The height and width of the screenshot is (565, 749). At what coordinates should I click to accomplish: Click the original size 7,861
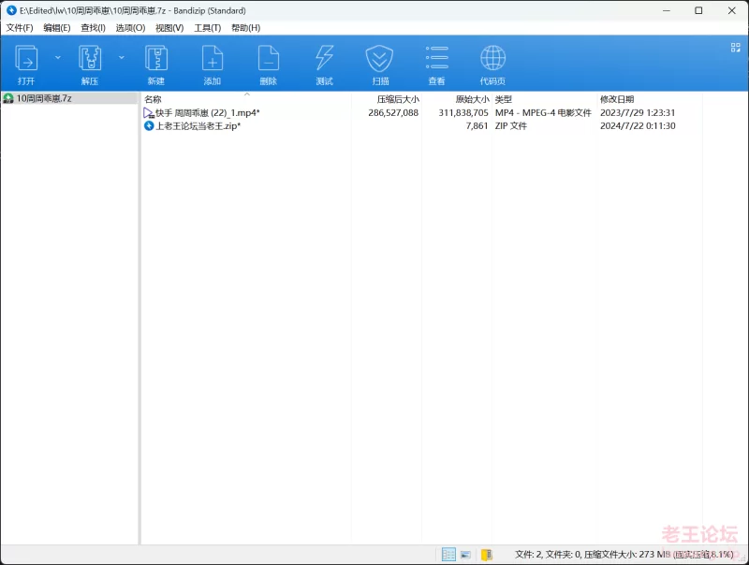pyautogui.click(x=477, y=126)
